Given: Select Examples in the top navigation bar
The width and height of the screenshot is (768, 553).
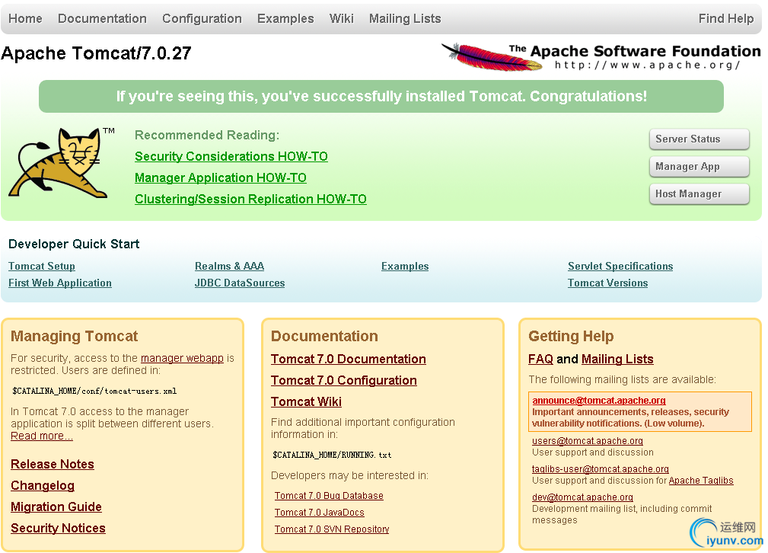Looking at the screenshot, I should point(285,18).
